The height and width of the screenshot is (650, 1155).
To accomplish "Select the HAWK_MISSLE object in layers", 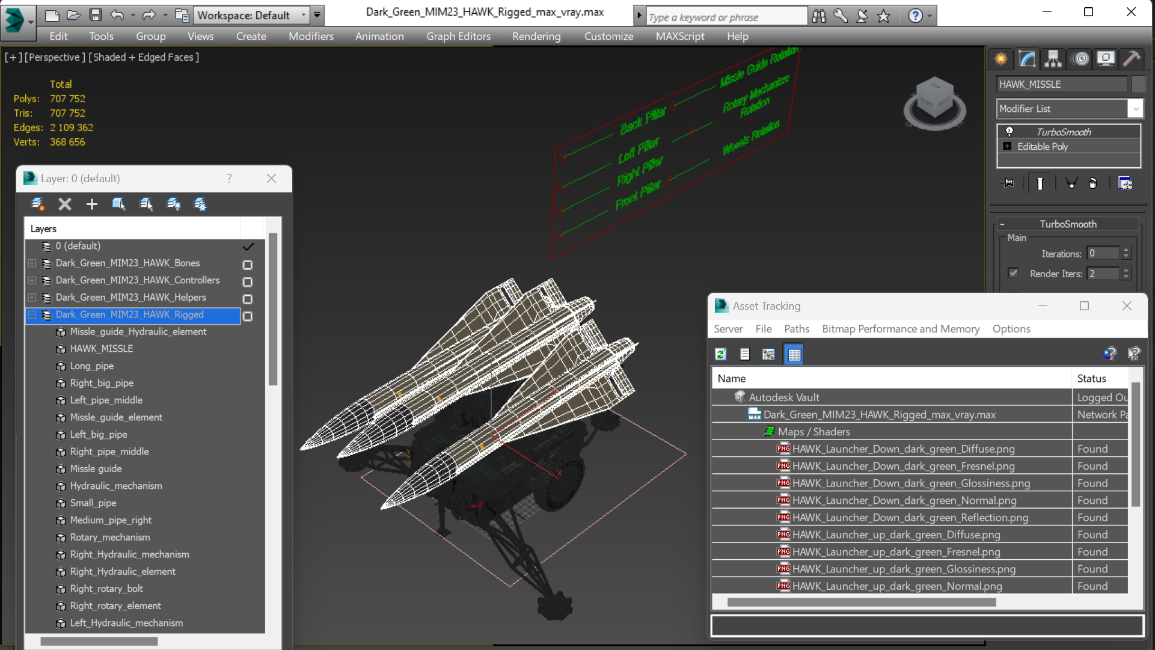I will point(101,349).
